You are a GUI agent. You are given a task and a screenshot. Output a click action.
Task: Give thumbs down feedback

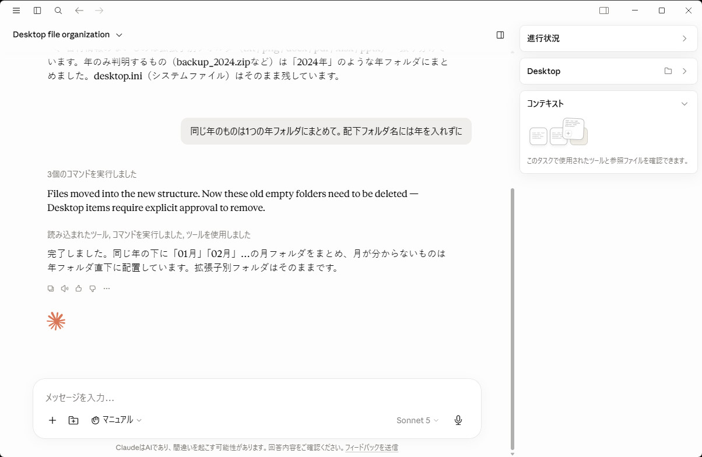point(93,289)
